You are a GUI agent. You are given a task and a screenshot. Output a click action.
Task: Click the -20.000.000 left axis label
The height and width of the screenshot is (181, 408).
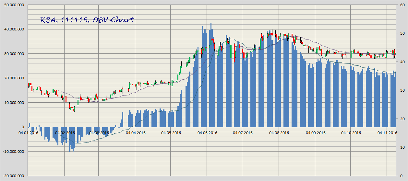[x=13, y=176]
